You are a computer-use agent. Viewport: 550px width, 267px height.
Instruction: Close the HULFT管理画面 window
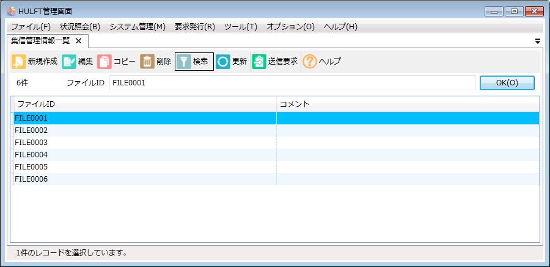[x=535, y=12]
